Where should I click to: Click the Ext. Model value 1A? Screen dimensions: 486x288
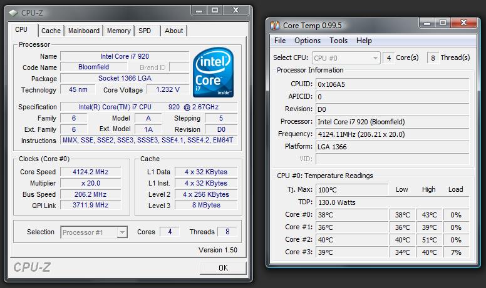[148, 129]
